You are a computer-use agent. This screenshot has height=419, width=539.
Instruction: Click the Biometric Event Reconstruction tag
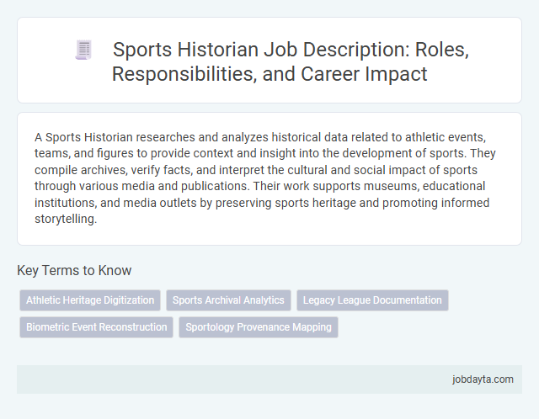(96, 327)
